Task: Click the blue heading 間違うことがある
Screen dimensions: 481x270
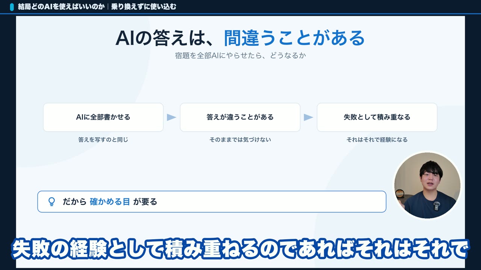Action: click(x=294, y=38)
